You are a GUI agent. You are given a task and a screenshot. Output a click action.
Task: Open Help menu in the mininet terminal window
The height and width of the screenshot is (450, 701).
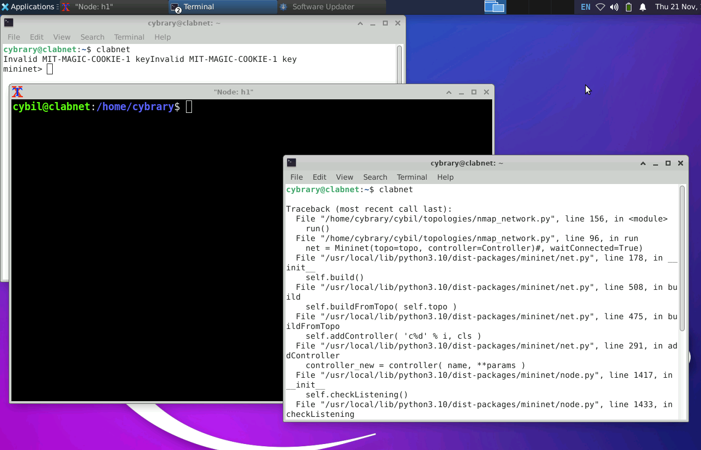[x=162, y=37]
